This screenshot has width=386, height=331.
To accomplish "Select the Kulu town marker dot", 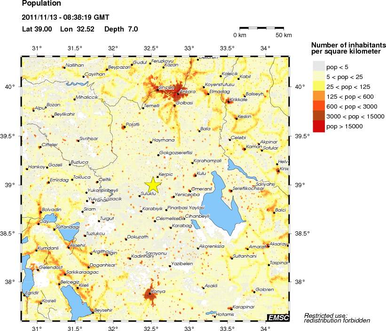I will 195,175.
